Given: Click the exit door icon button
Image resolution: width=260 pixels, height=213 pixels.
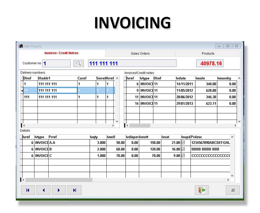Looking at the screenshot, I should click(x=202, y=190).
